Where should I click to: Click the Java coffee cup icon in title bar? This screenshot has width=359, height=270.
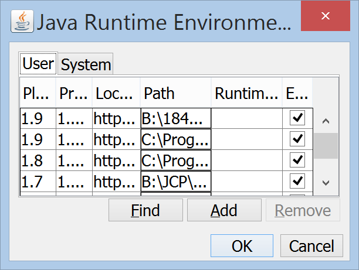point(22,23)
